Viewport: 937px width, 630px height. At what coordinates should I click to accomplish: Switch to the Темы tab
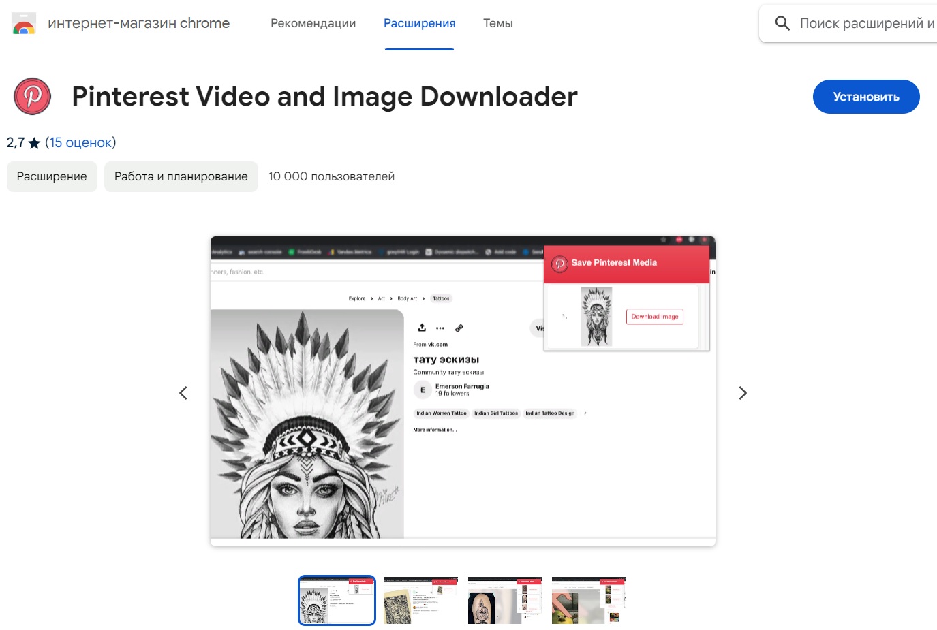(498, 23)
